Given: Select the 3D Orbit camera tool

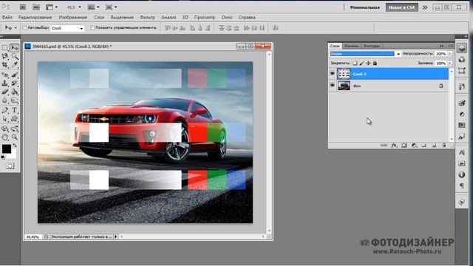Looking at the screenshot, I should click(x=14, y=129).
